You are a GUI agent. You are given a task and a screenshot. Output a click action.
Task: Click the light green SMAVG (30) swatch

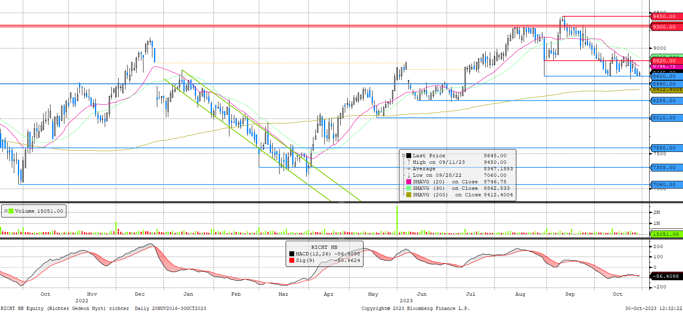point(409,188)
